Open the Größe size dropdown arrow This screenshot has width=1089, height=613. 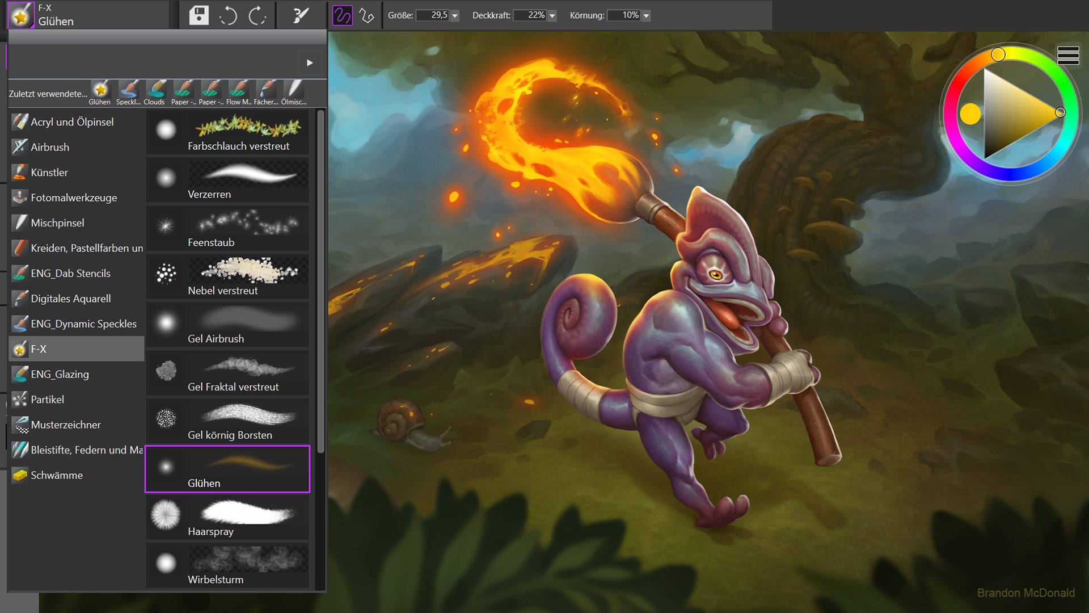pyautogui.click(x=455, y=16)
